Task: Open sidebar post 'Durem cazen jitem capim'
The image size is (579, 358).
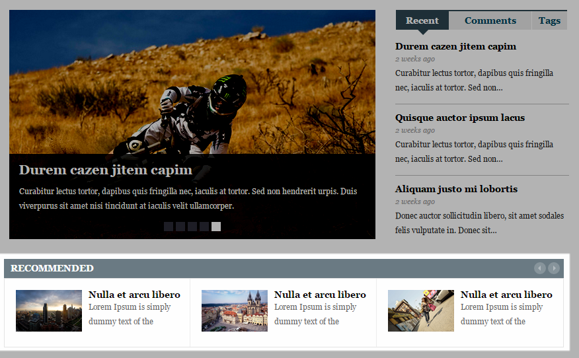Action: tap(455, 46)
